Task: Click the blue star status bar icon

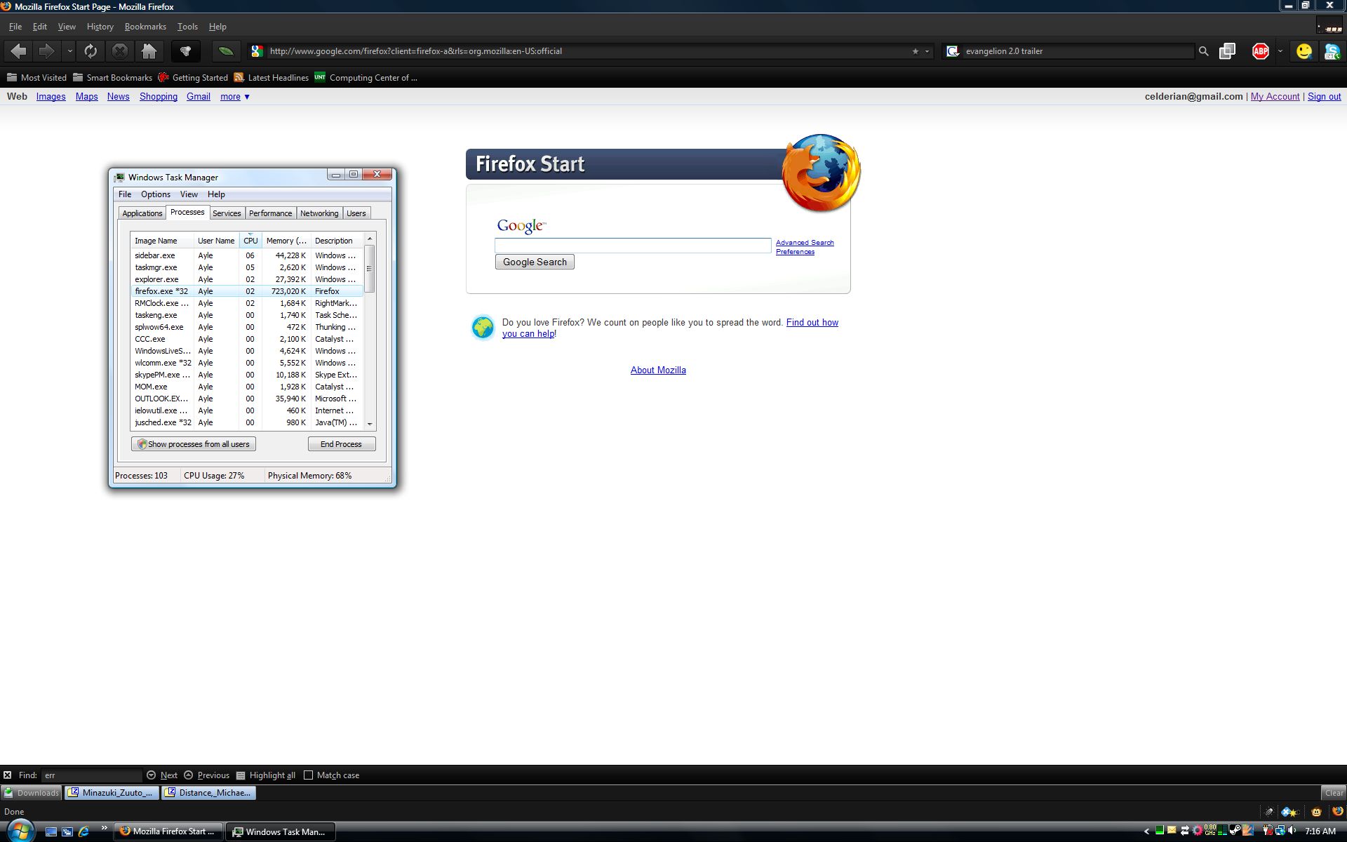Action: [1289, 812]
